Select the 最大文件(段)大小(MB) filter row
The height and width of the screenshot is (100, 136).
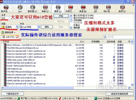(x=84, y=18)
